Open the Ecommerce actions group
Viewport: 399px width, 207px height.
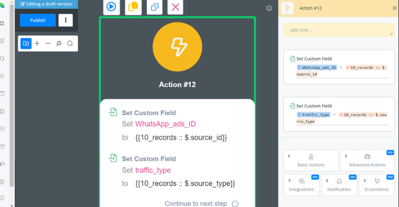click(376, 185)
